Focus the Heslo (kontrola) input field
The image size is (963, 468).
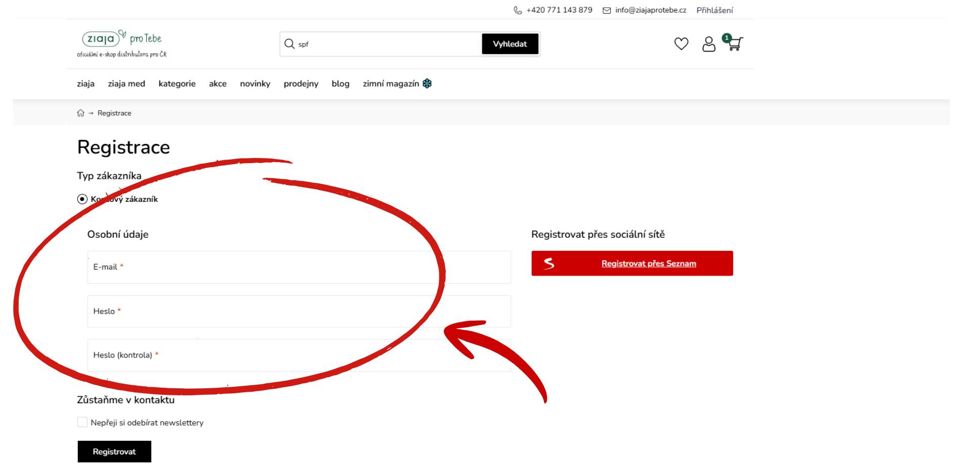tap(299, 355)
